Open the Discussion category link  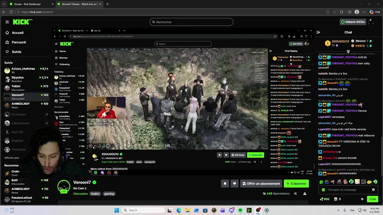[x=80, y=194]
